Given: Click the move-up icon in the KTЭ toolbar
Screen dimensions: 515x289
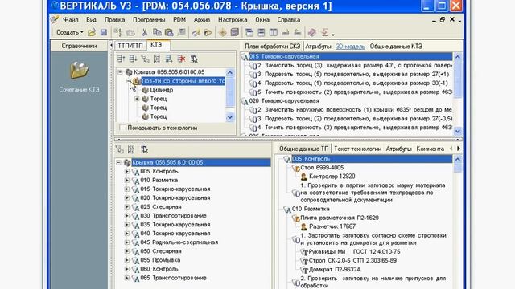Looking at the screenshot, I should (121, 59).
